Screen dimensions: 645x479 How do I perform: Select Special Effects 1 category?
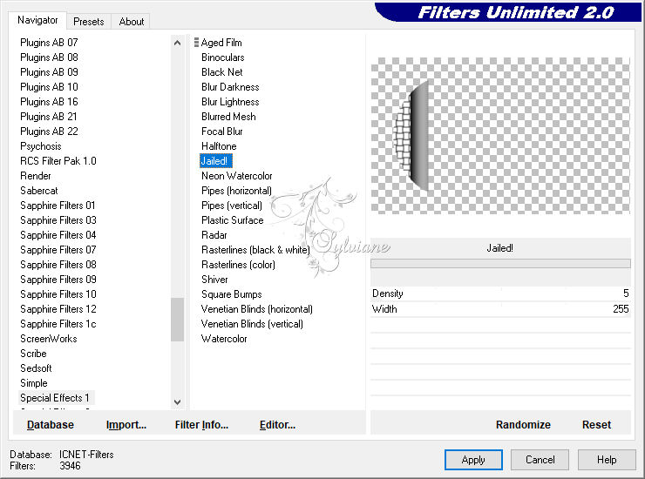[55, 398]
